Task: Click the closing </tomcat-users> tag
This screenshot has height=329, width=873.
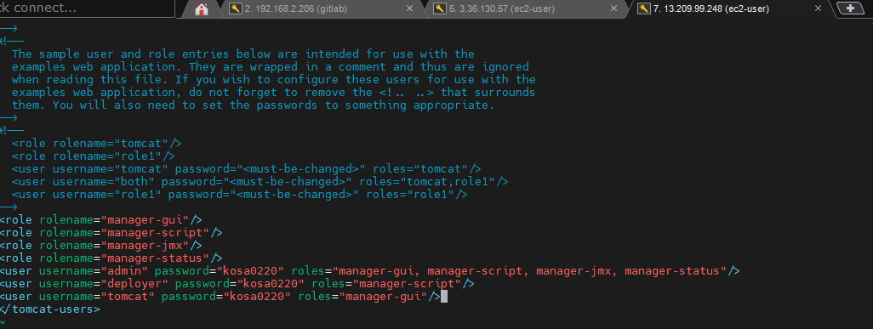Action: 50,309
